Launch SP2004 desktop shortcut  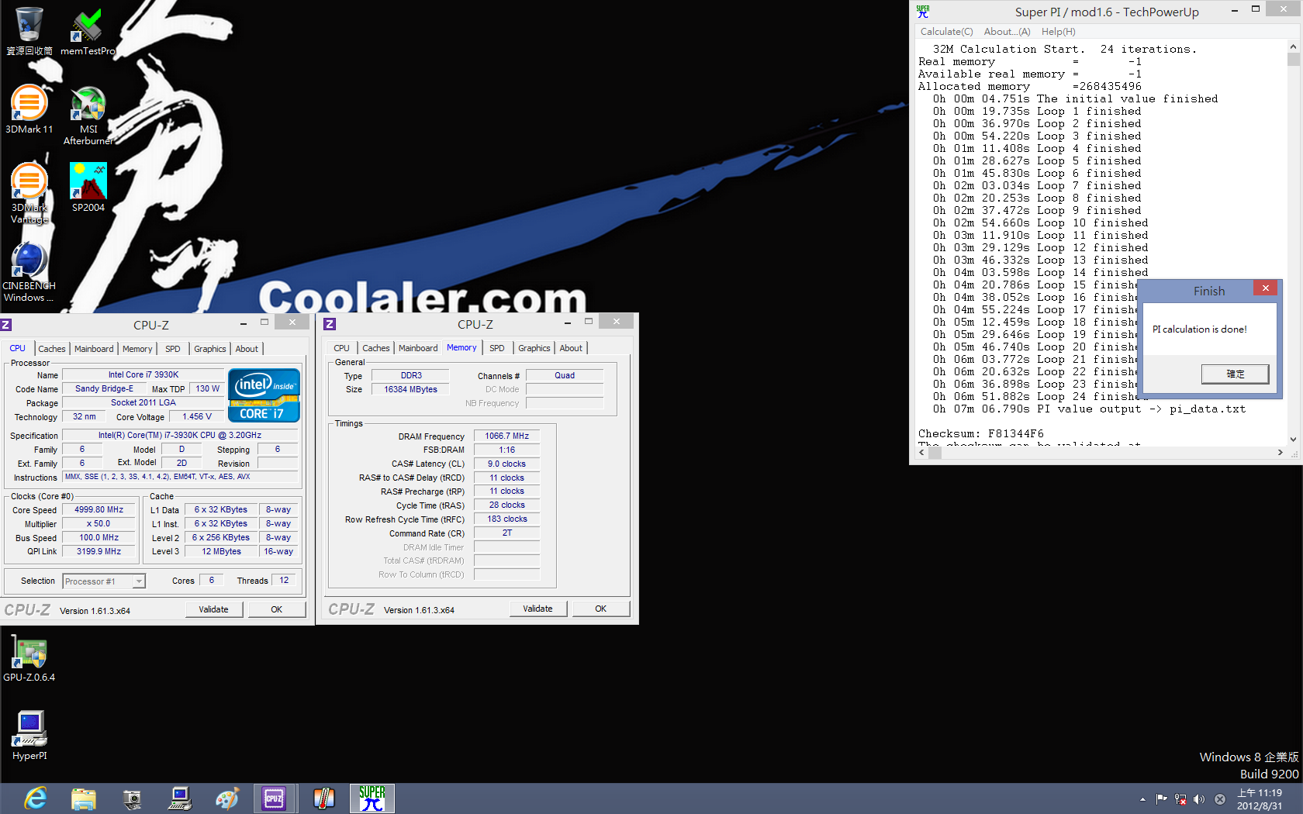[x=88, y=187]
